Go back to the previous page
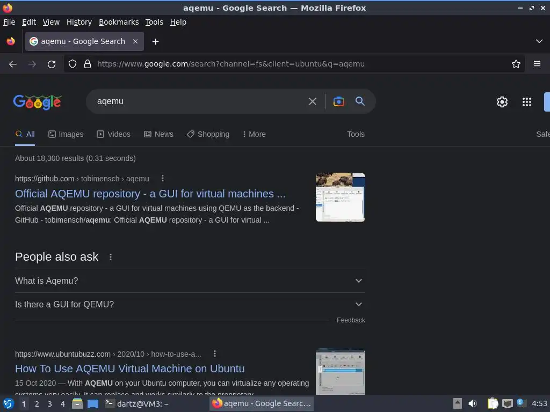 pos(13,64)
